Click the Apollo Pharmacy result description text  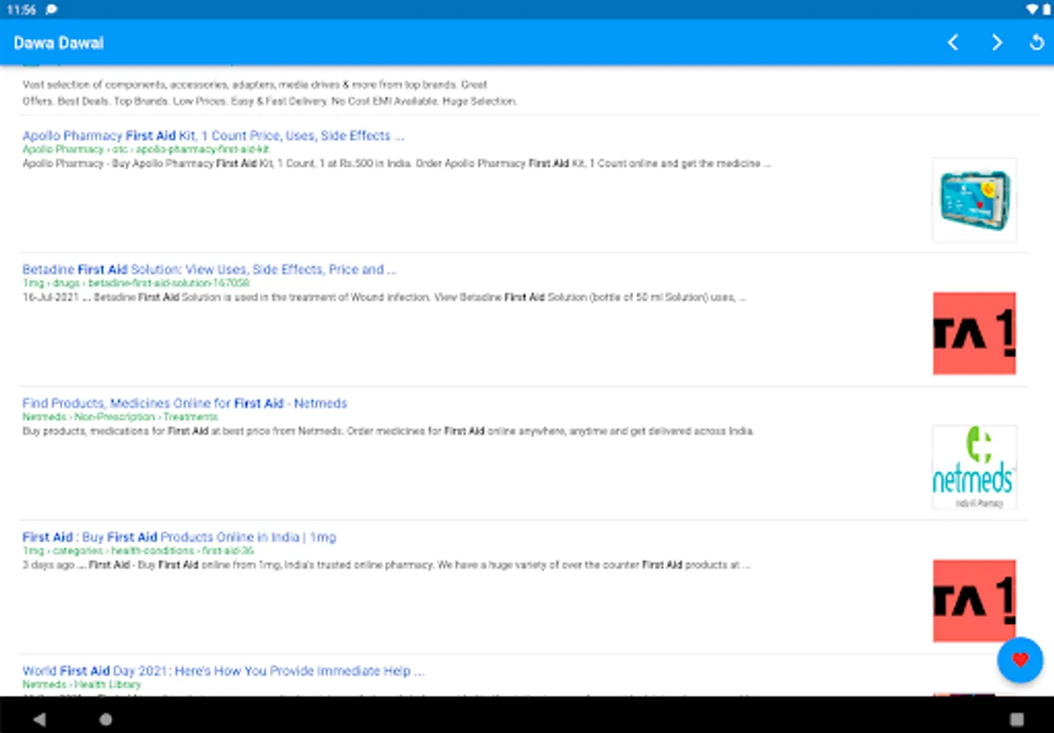(x=397, y=164)
